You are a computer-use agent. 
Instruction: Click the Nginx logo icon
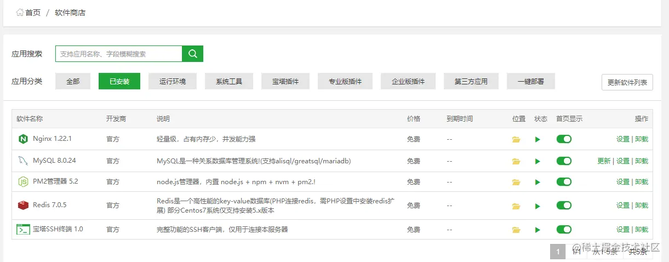[22, 139]
